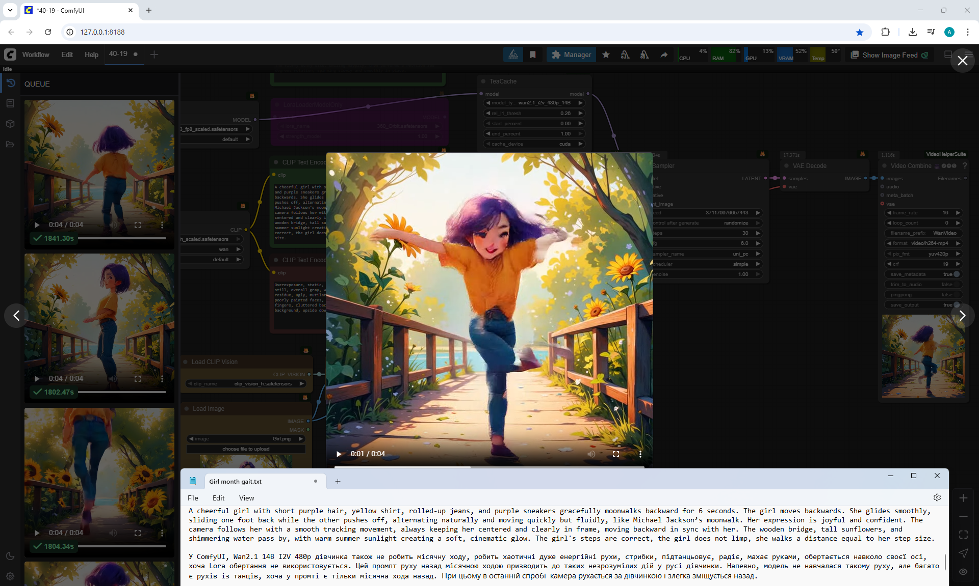The width and height of the screenshot is (979, 586).
Task: Open main video three-dot options menu
Action: (640, 454)
